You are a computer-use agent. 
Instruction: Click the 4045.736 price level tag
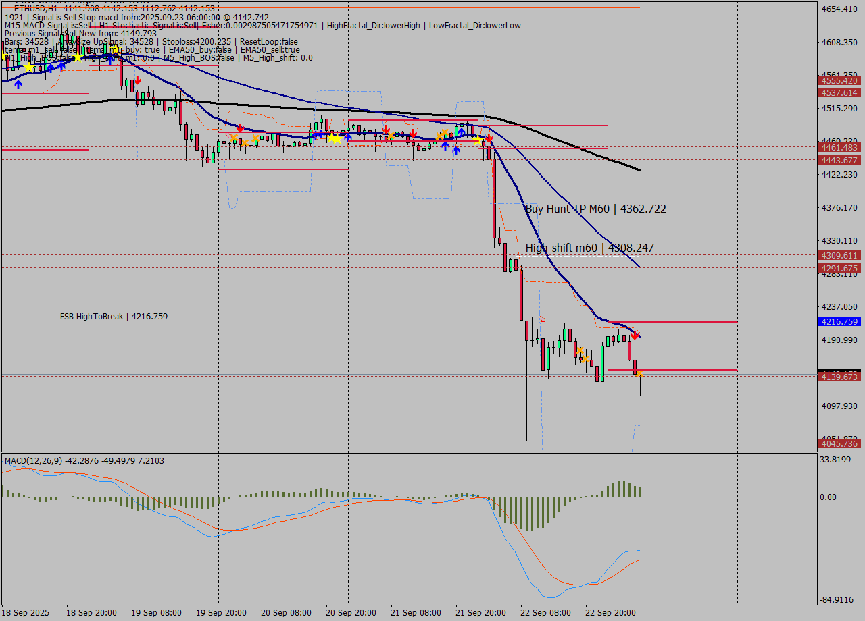[839, 443]
